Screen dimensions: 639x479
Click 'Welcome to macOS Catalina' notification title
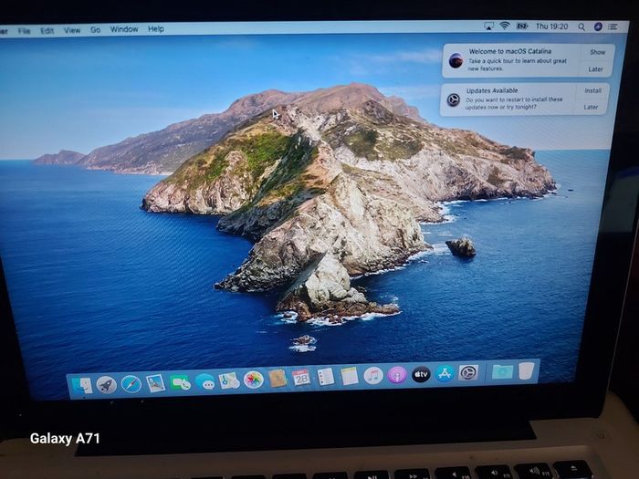(509, 51)
